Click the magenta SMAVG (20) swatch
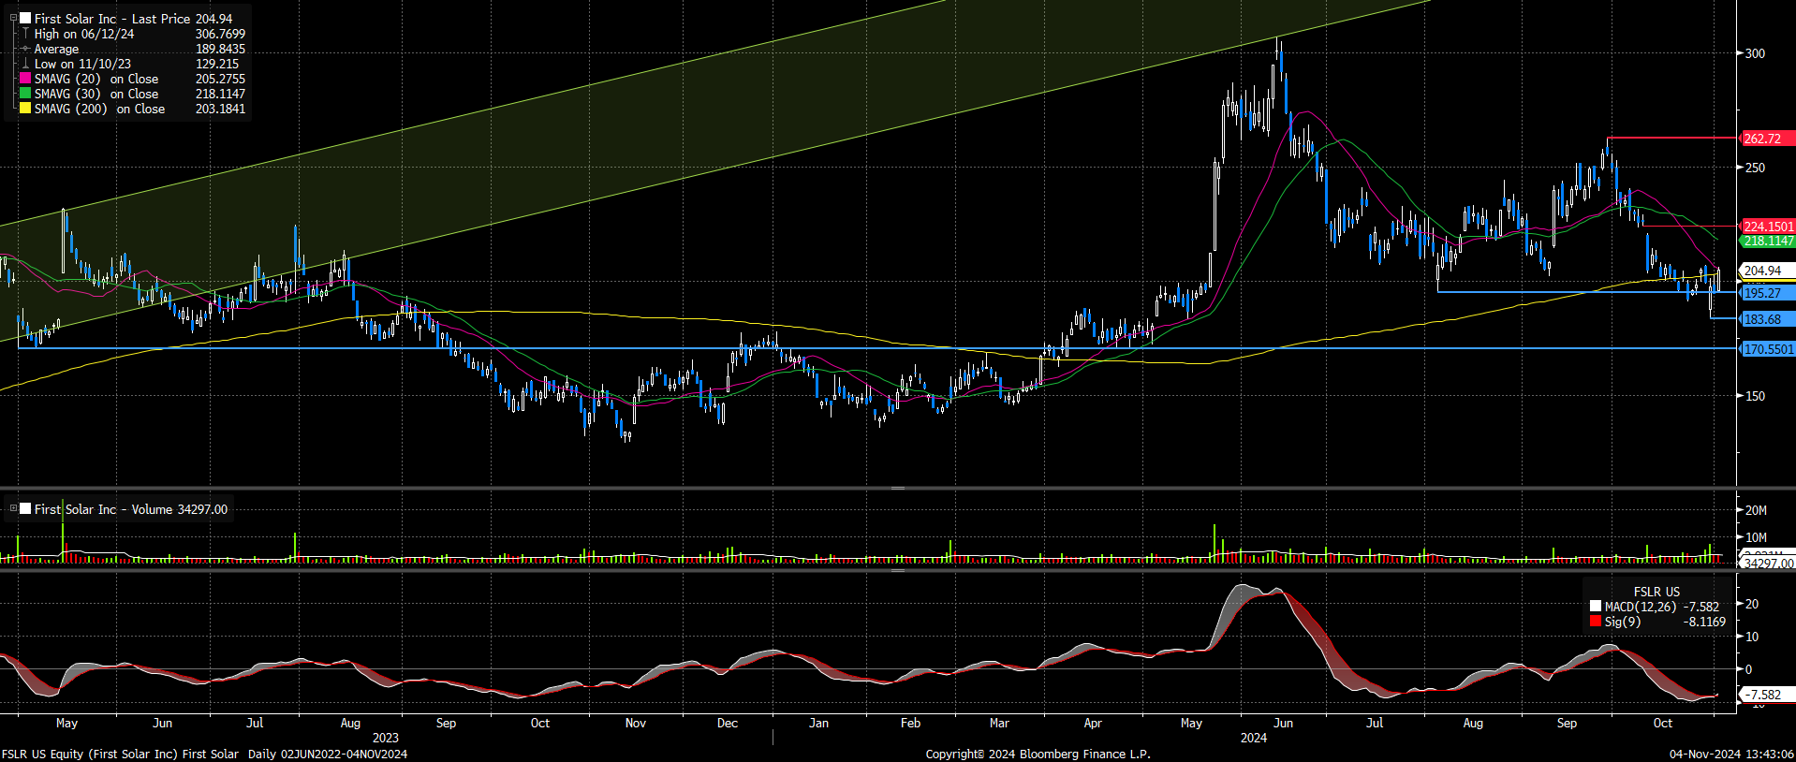Image resolution: width=1796 pixels, height=762 pixels. click(x=26, y=79)
